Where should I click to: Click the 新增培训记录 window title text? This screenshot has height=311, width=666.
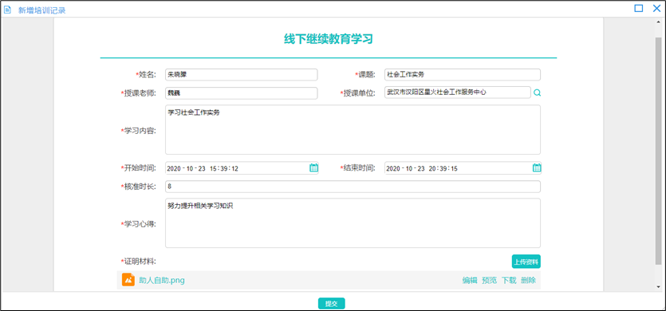point(41,10)
